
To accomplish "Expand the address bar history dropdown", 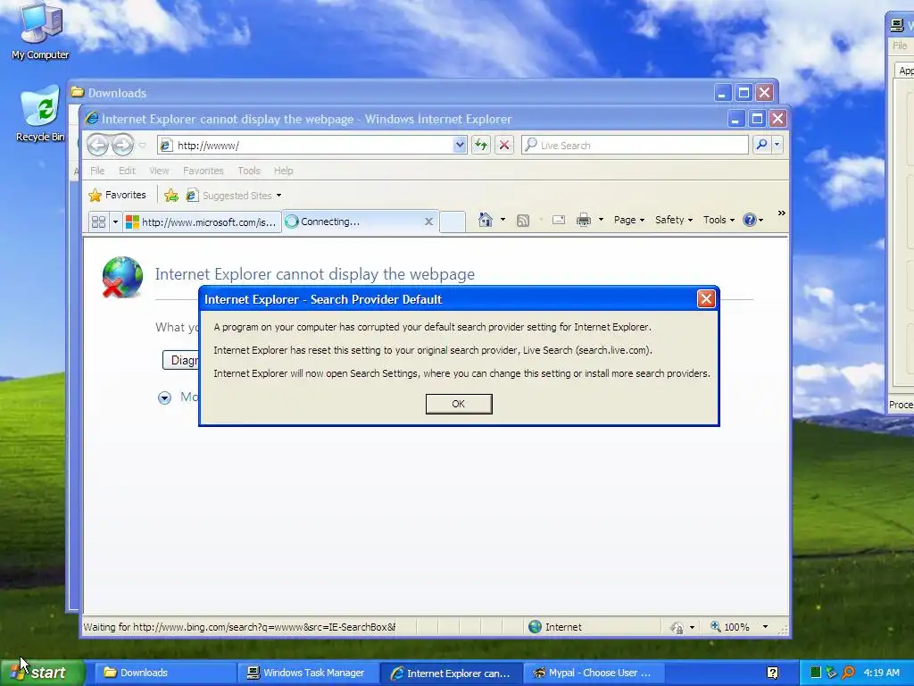I will [x=460, y=146].
